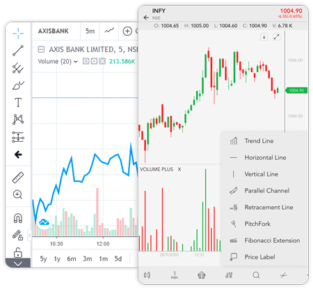Close the VOLUME PLUS indicator

pos(179,170)
